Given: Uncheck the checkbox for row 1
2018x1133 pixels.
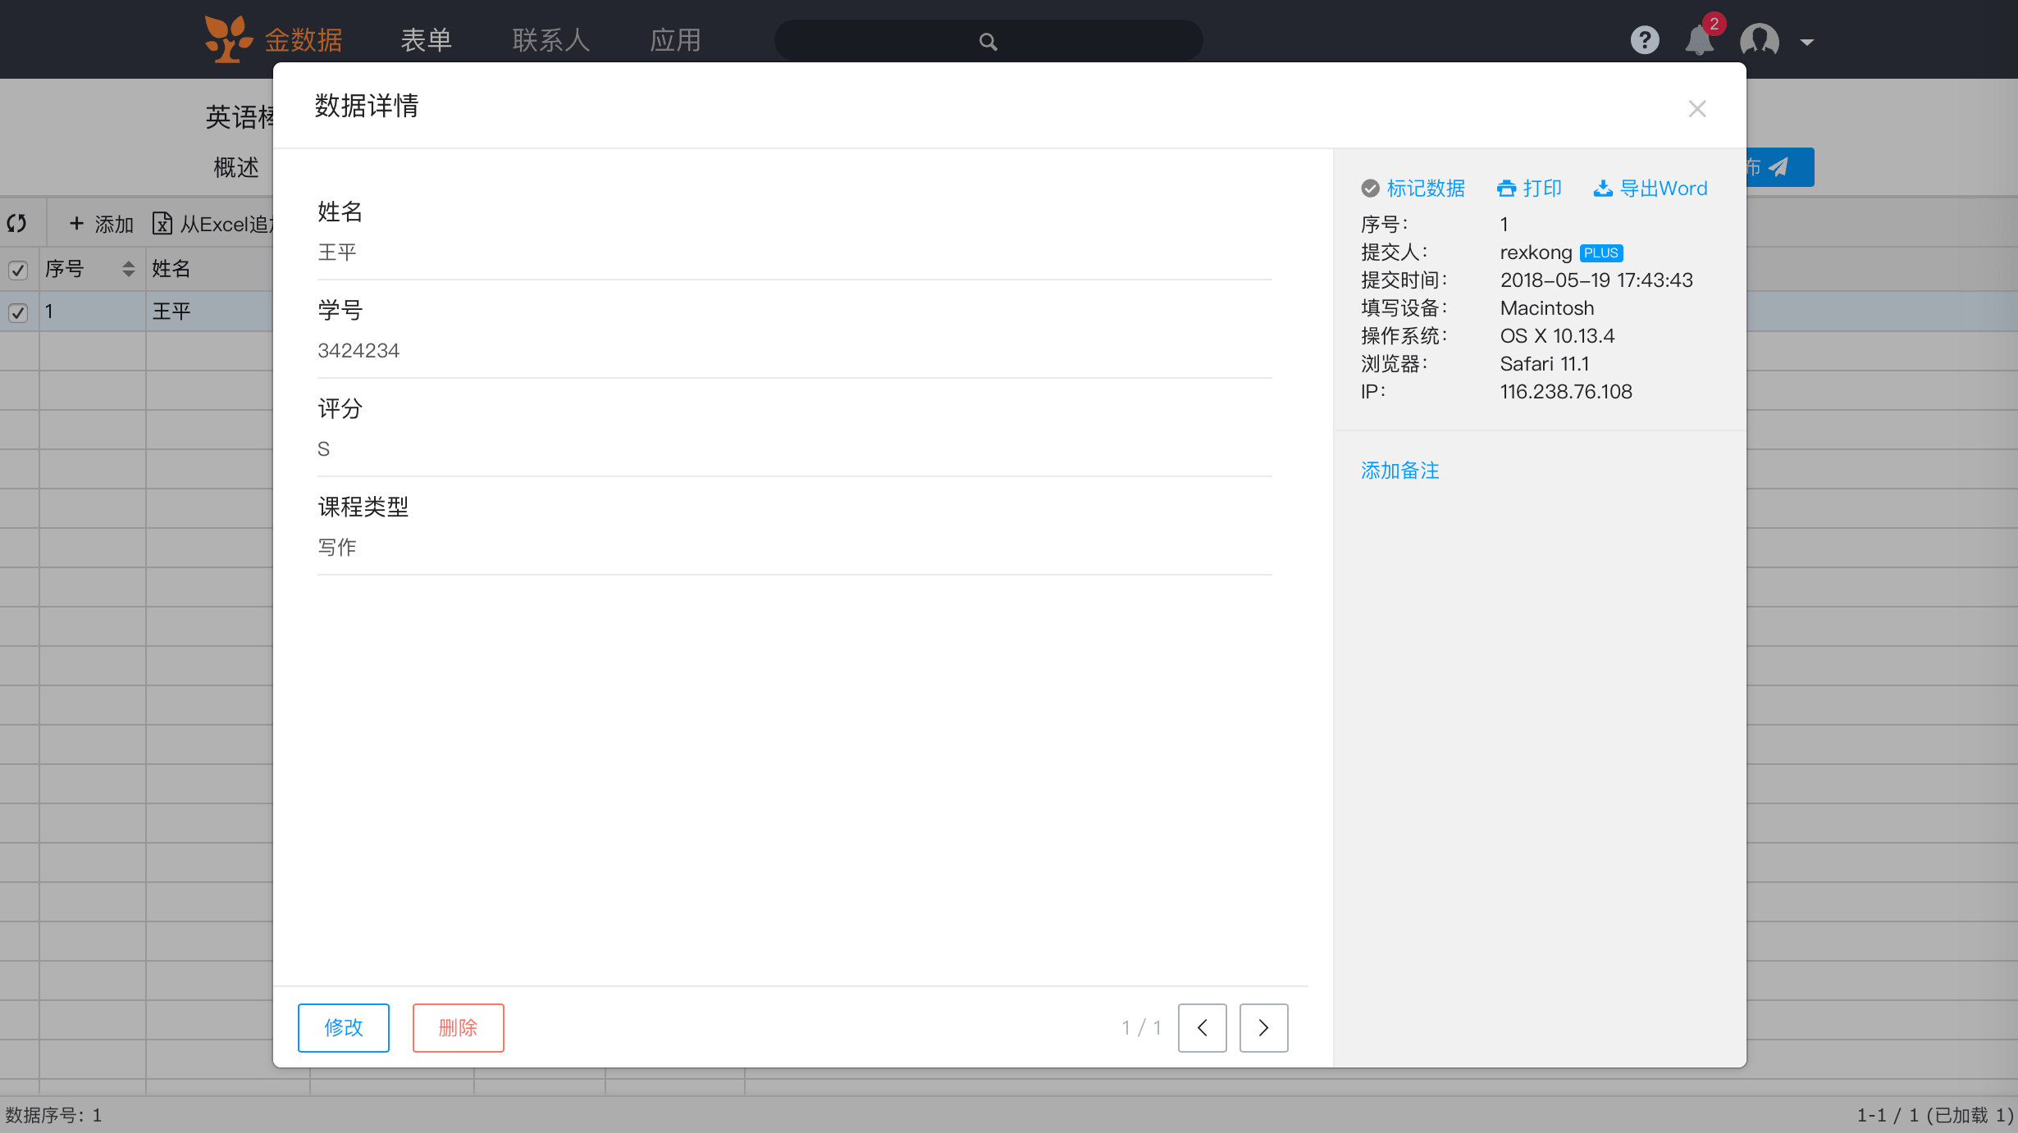Looking at the screenshot, I should [18, 312].
